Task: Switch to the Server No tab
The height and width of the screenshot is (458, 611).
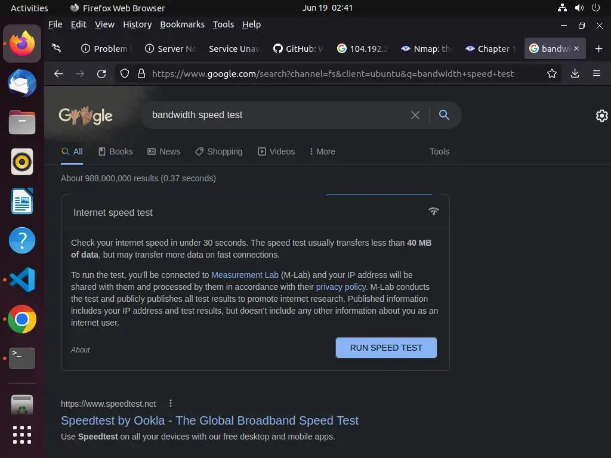Action: pos(171,49)
